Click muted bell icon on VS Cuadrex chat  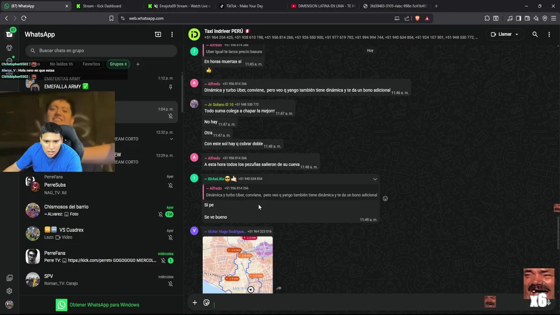click(170, 238)
